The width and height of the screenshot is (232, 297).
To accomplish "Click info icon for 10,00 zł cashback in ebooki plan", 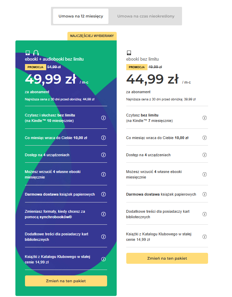I will [205, 138].
